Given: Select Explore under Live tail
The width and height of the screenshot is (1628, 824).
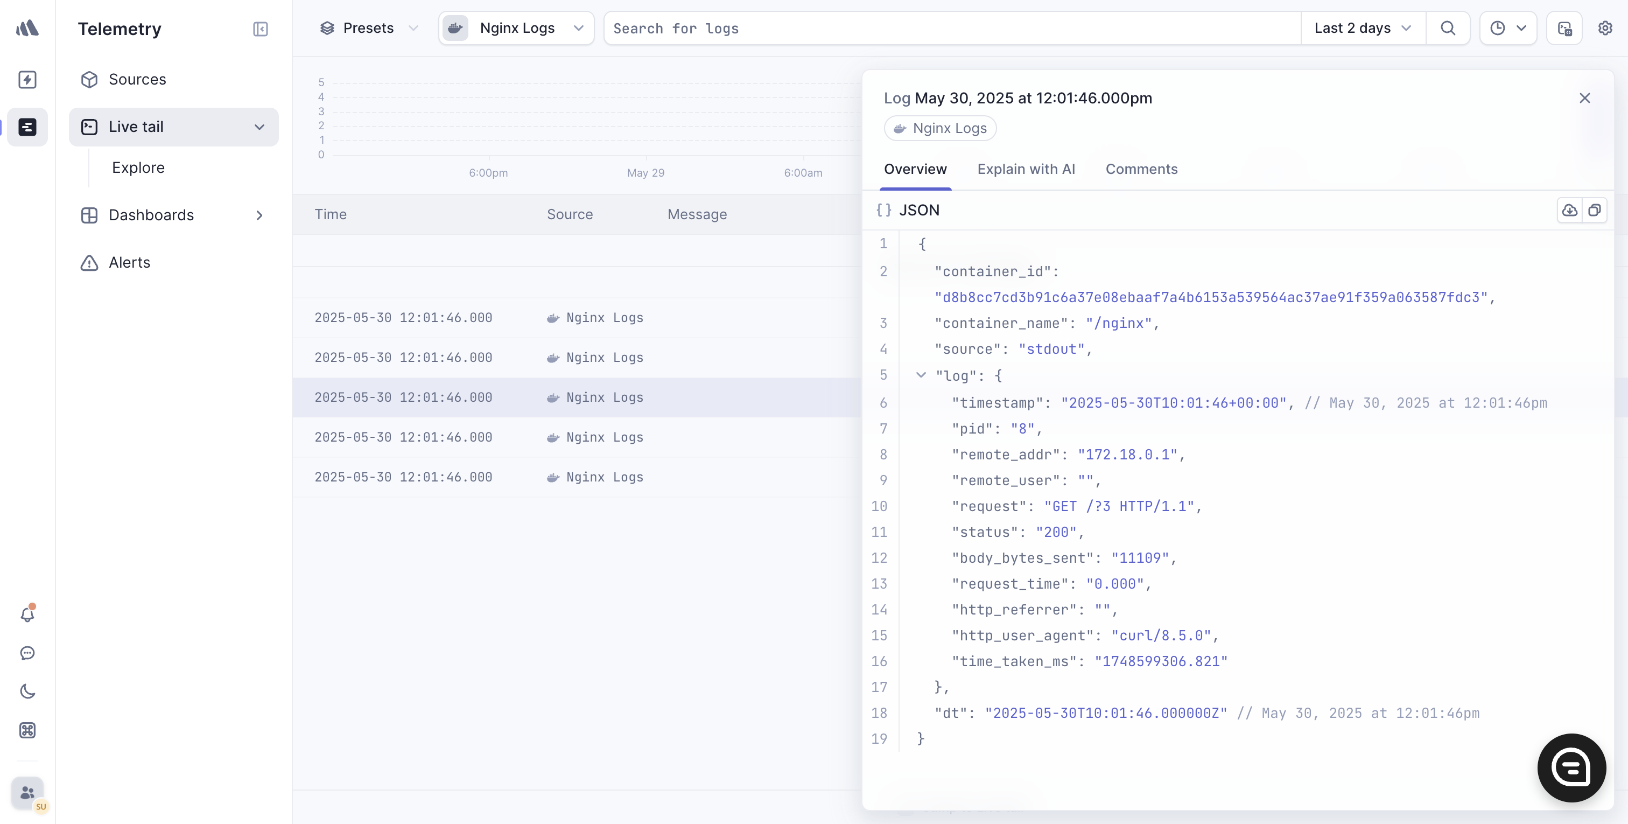Looking at the screenshot, I should point(138,167).
